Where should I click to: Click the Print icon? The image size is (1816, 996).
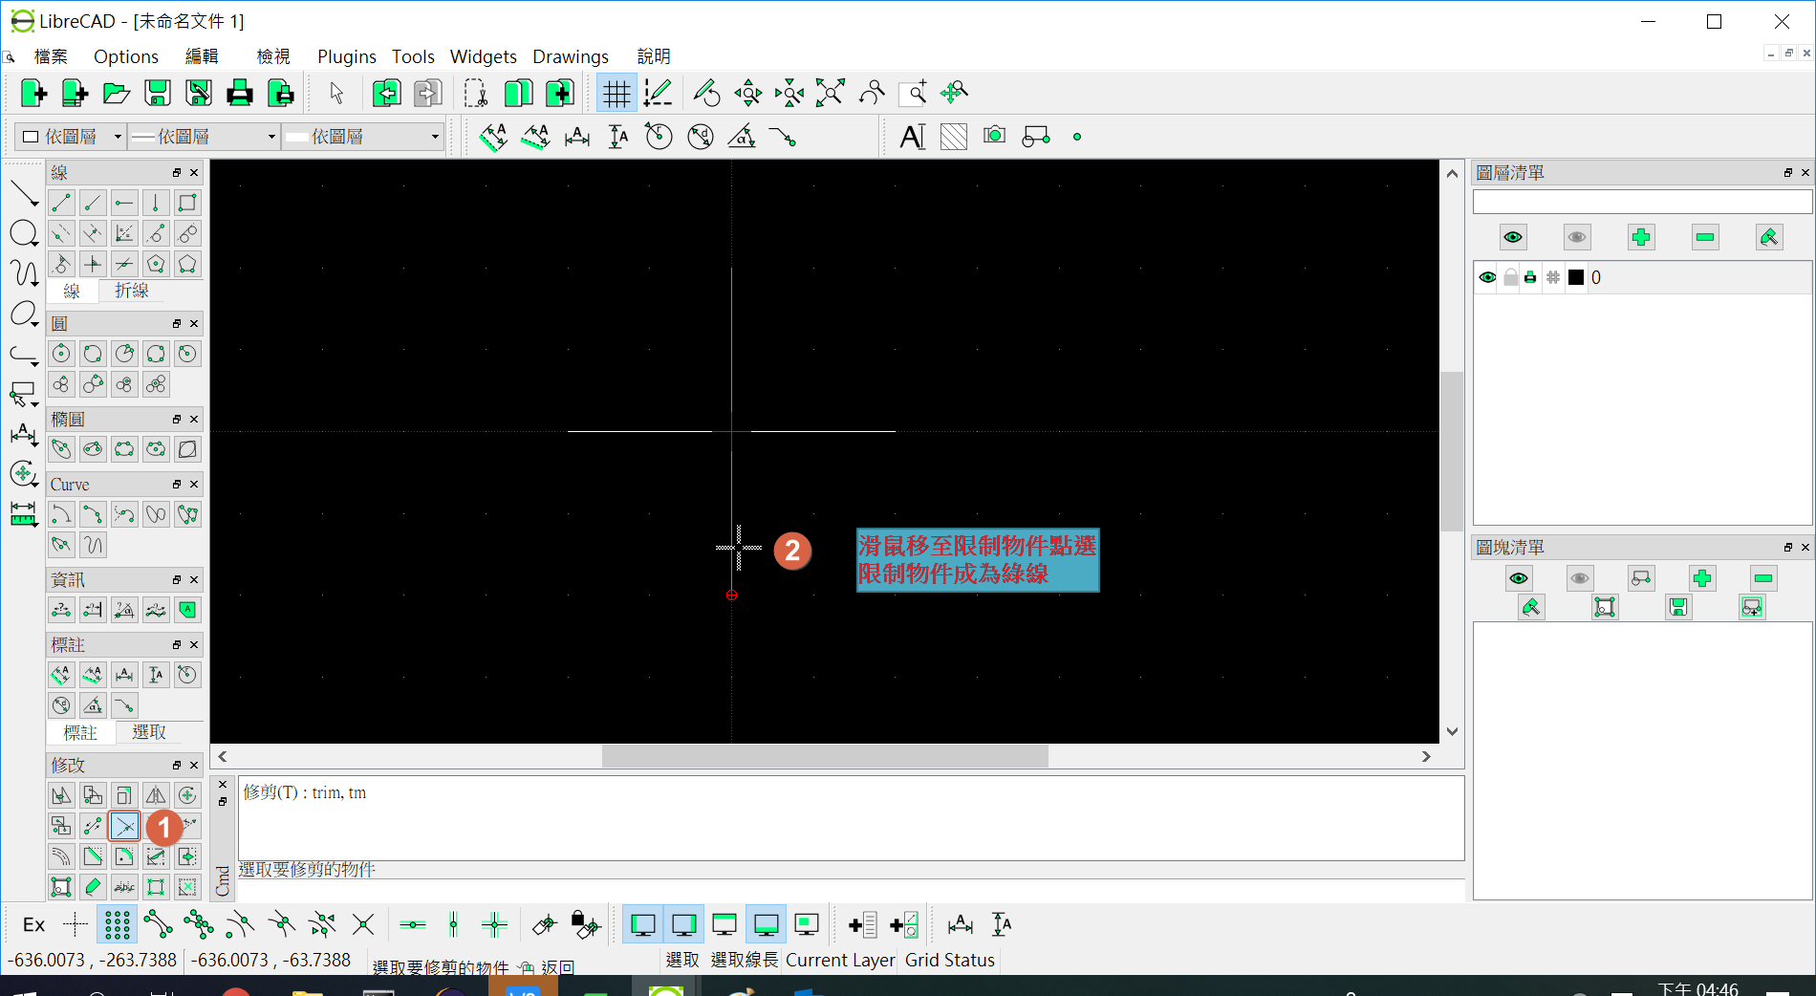pos(240,93)
